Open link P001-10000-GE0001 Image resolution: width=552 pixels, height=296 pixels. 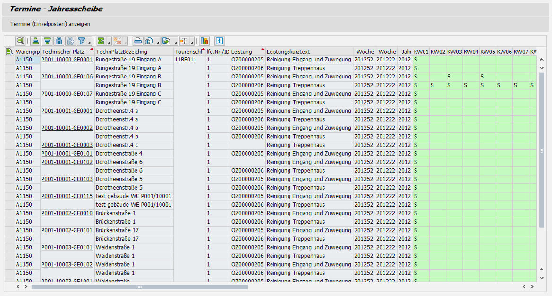[x=67, y=60]
